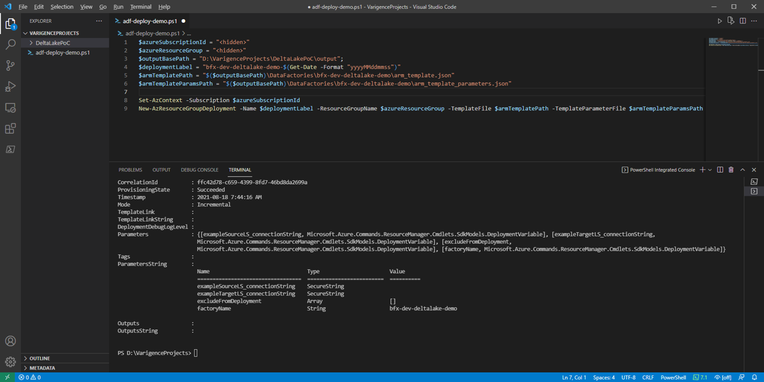
Task: Open PowerShell Command Explorer in activity bar
Action: 10,149
